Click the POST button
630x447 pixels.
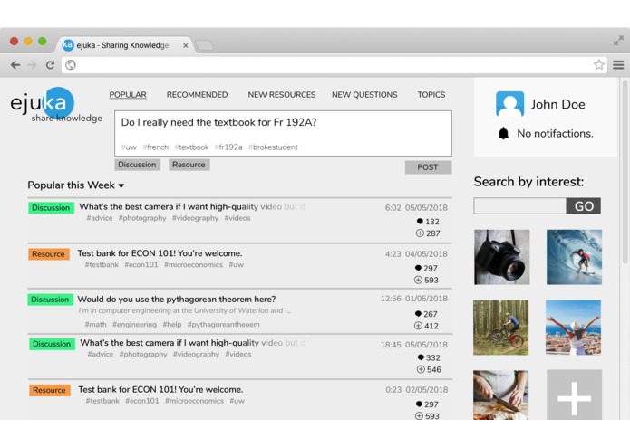point(428,167)
